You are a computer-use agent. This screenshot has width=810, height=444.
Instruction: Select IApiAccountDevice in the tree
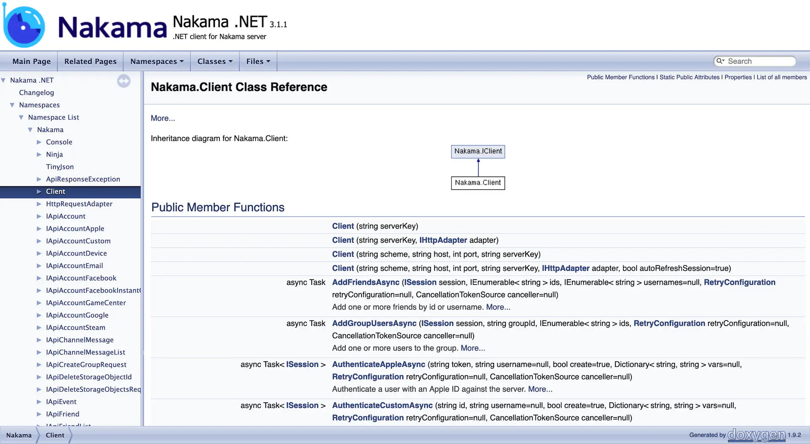pos(76,253)
